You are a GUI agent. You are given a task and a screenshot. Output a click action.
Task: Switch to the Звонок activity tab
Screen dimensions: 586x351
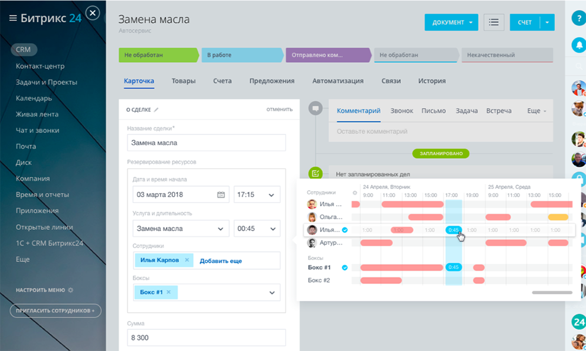401,111
